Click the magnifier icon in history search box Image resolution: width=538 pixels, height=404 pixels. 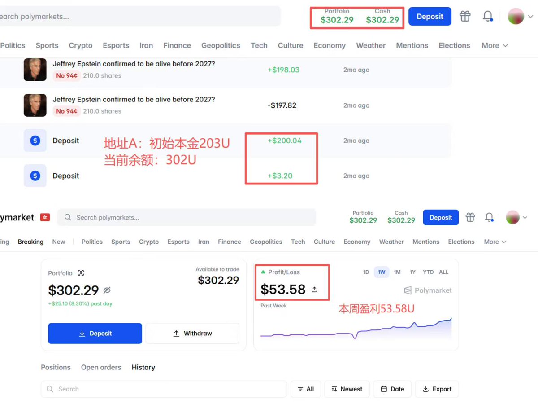(50, 389)
